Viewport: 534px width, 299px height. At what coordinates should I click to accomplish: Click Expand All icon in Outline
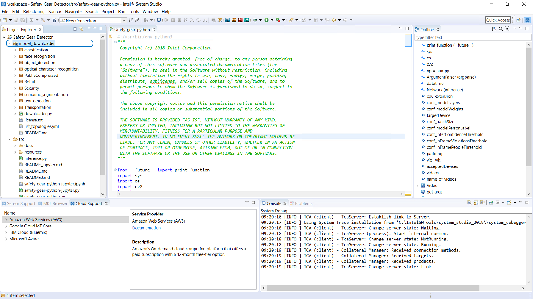(x=507, y=29)
